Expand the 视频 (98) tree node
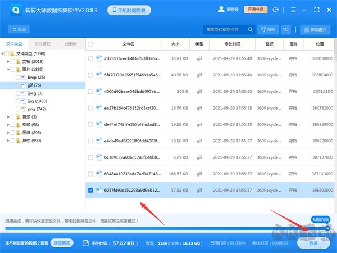Screen dimensions: 337x253 [4, 124]
